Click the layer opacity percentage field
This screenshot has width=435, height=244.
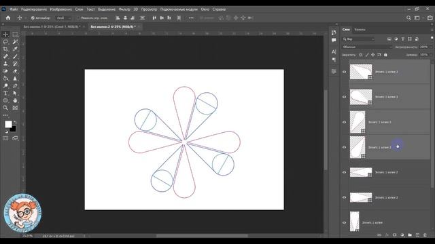[x=423, y=47]
